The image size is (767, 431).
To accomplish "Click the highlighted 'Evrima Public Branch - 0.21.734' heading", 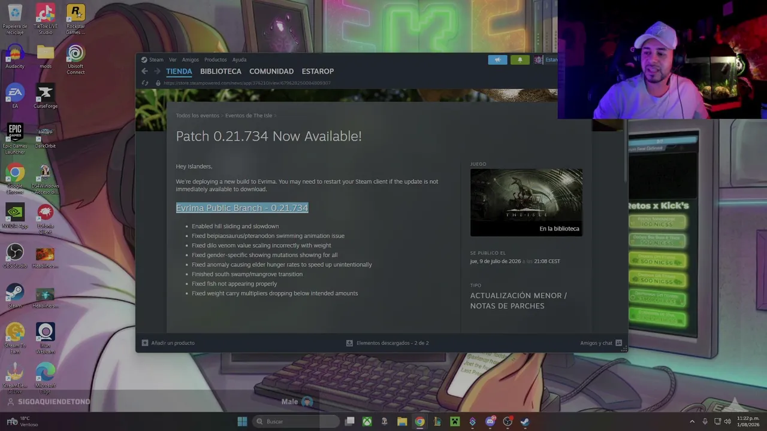I will coord(242,208).
